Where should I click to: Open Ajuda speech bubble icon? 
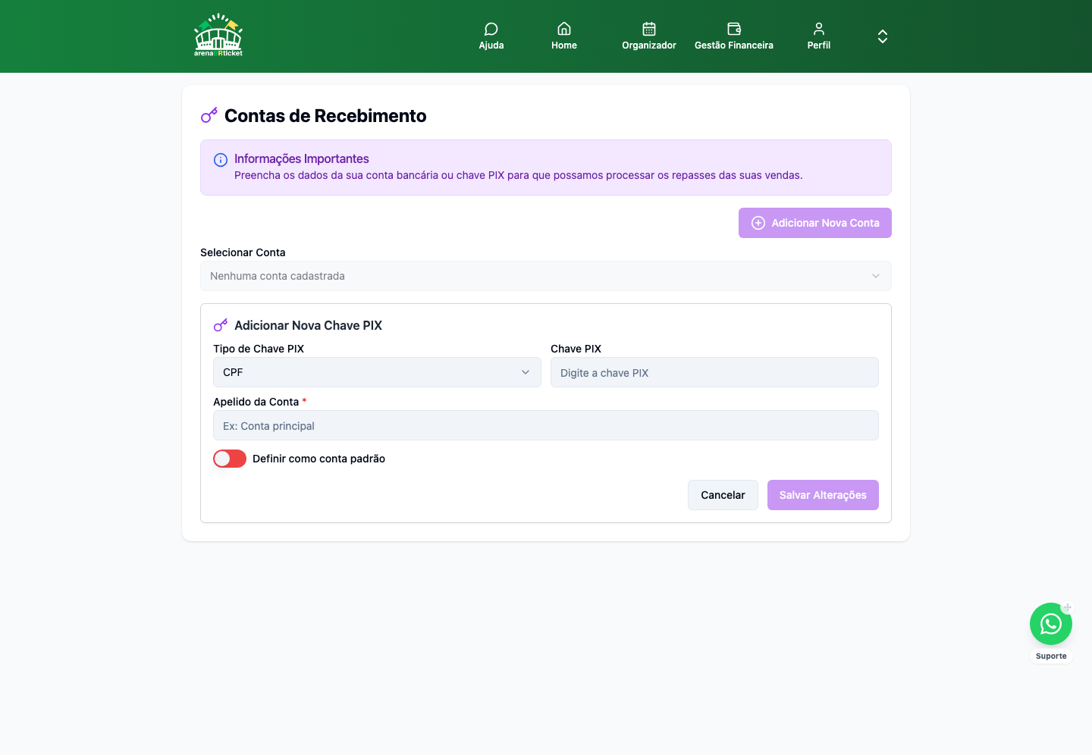(491, 29)
